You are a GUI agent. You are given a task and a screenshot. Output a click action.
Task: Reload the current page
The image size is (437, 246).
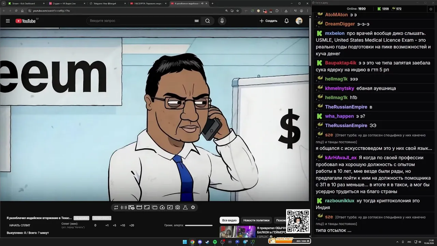click(x=16, y=11)
